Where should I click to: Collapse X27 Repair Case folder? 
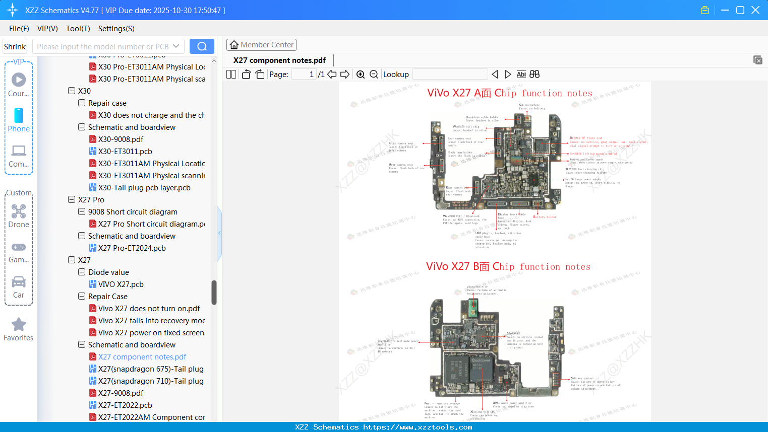pos(82,296)
